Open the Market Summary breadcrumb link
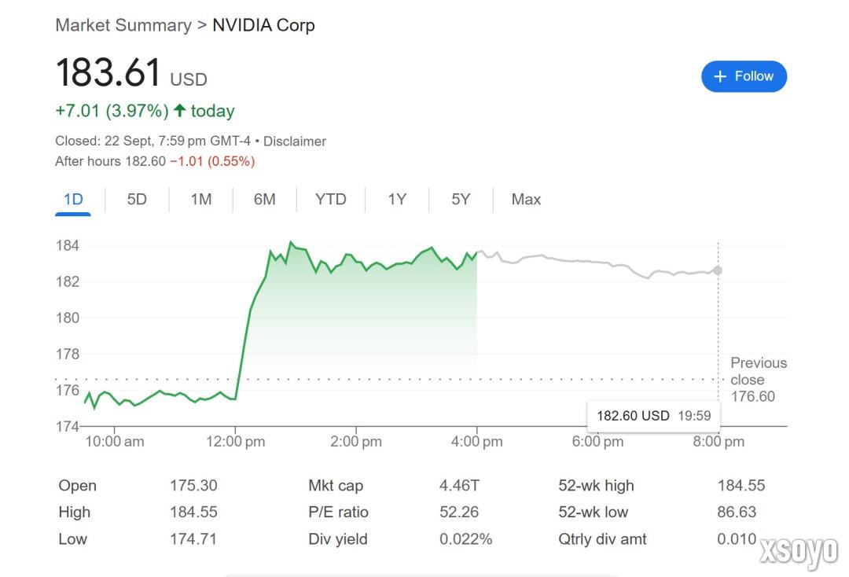Screen dimensions: 849x577 [x=123, y=25]
